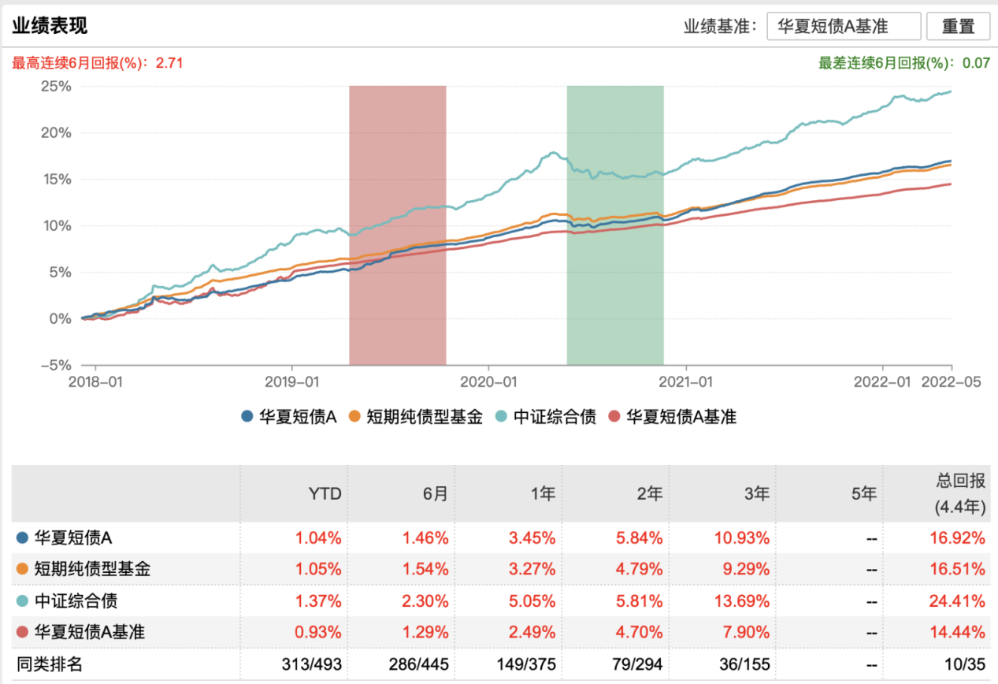
Task: Select the 6月 column header
Action: pos(435,494)
